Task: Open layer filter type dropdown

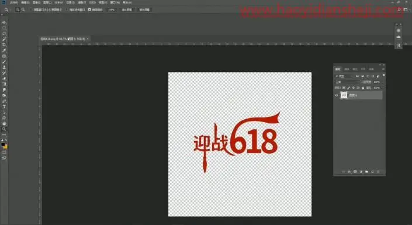Action: click(344, 76)
